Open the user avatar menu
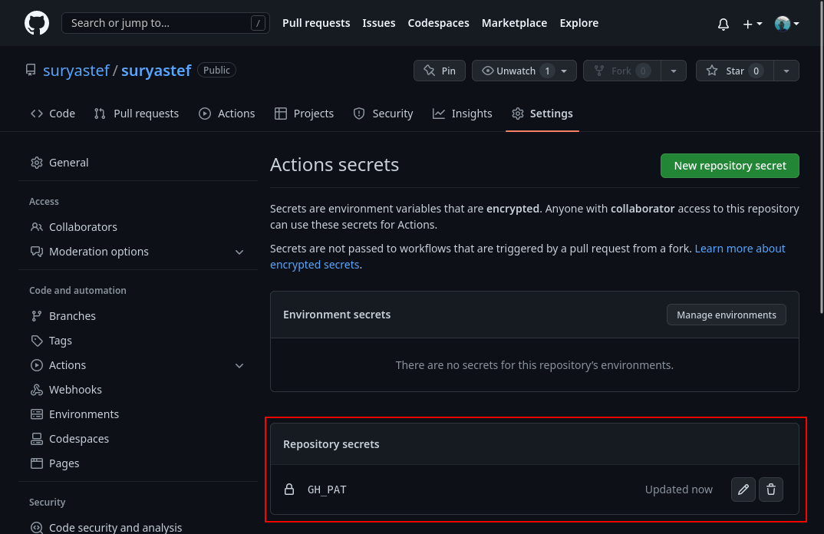 (786, 24)
